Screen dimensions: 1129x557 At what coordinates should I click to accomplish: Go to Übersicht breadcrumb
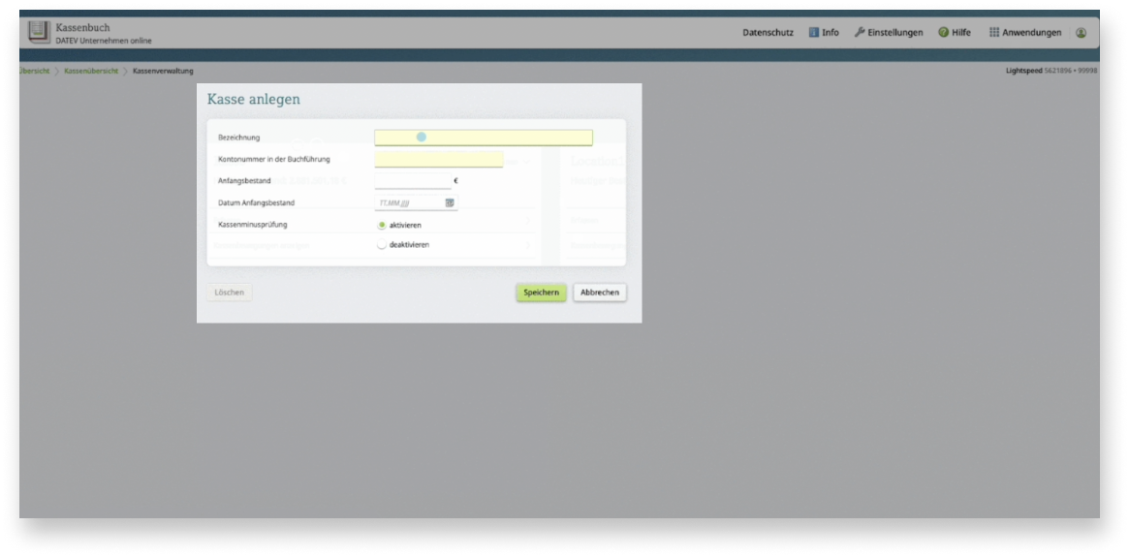coord(35,72)
